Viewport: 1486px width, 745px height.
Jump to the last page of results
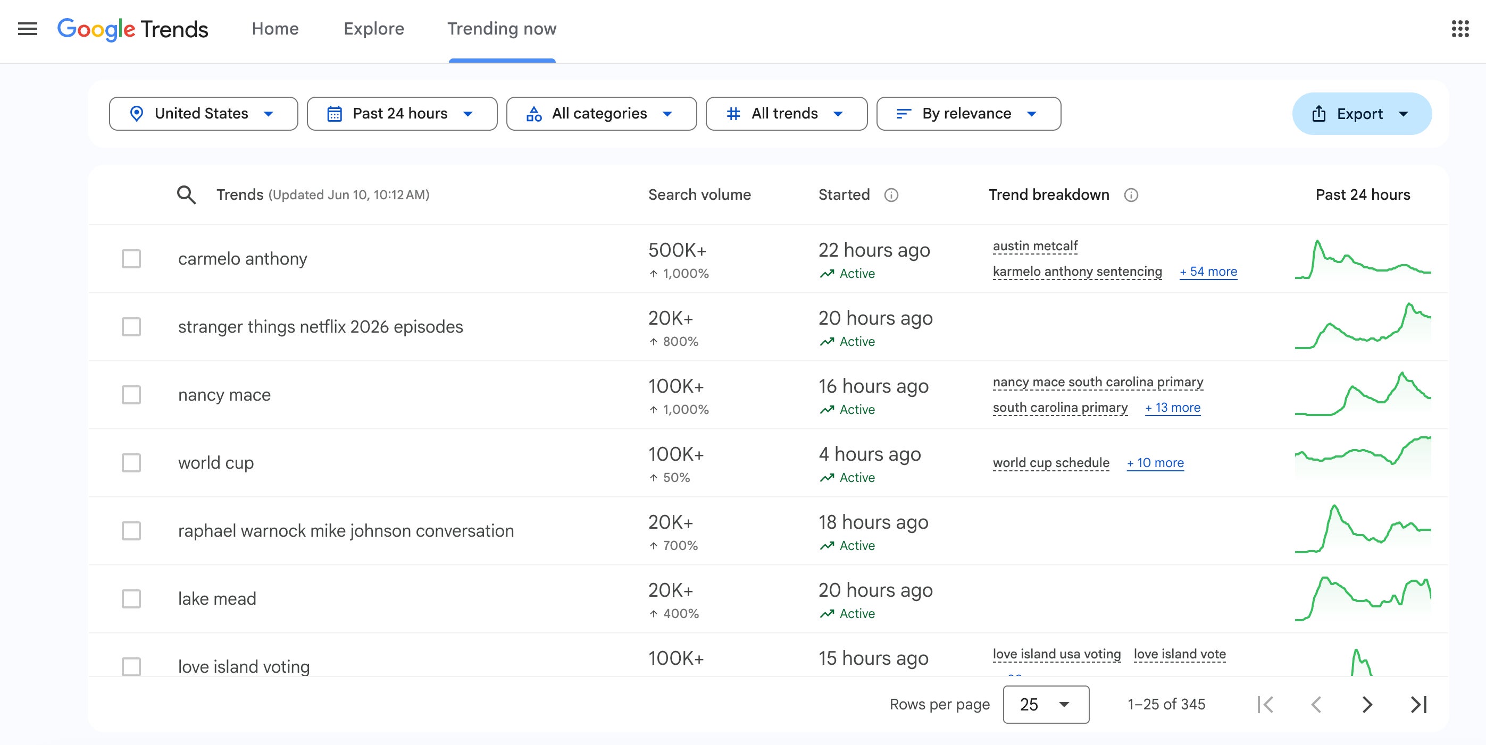click(x=1418, y=704)
